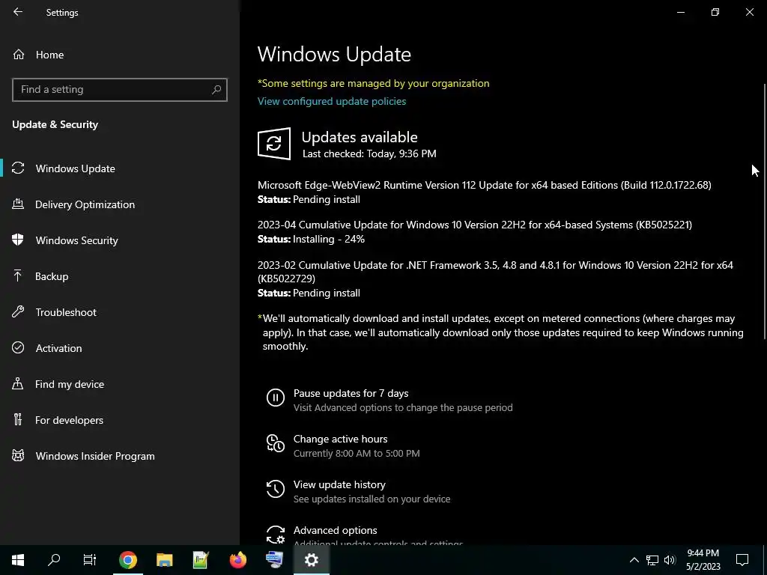Image resolution: width=767 pixels, height=575 pixels.
Task: Click 'Last checked: Today, 9:36 PM' text
Action: [x=369, y=153]
